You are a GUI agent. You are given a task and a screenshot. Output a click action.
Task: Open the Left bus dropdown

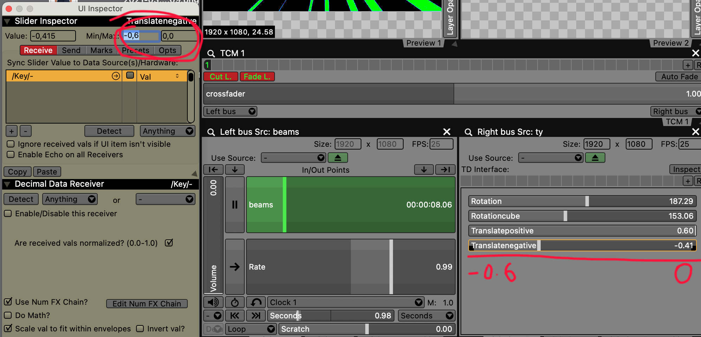(x=230, y=112)
